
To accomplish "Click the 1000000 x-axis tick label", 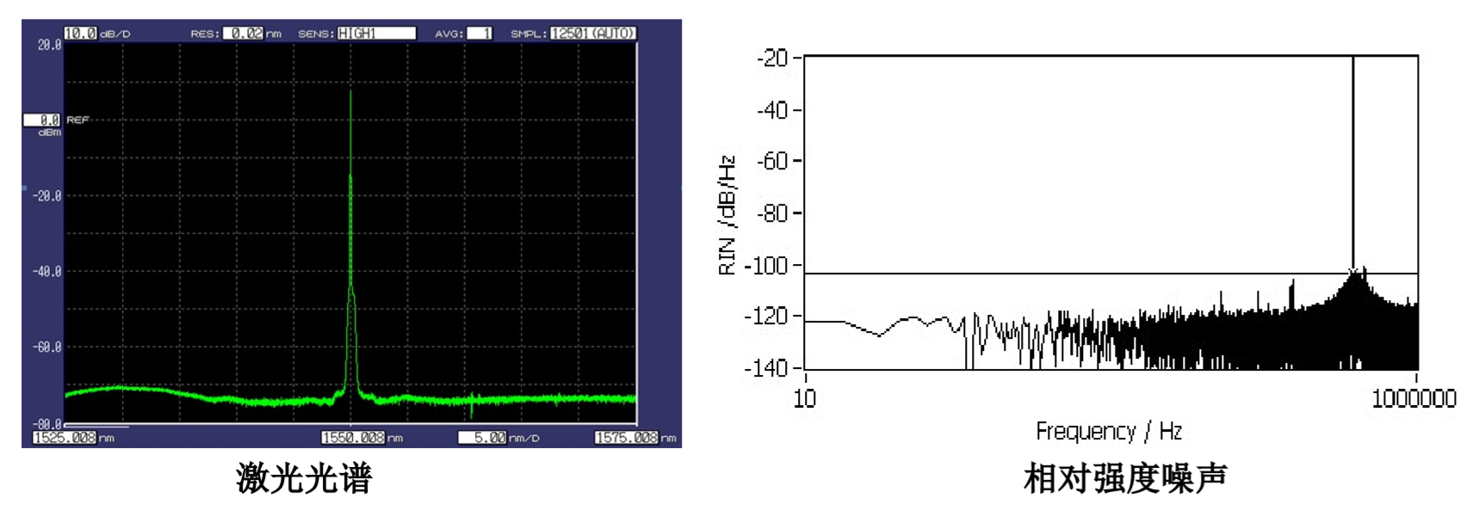I will (1414, 399).
